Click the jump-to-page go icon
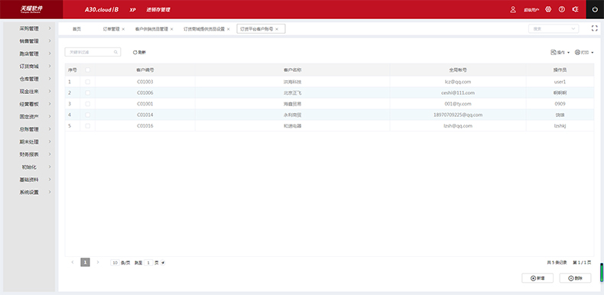This screenshot has width=604, height=295. [163, 263]
